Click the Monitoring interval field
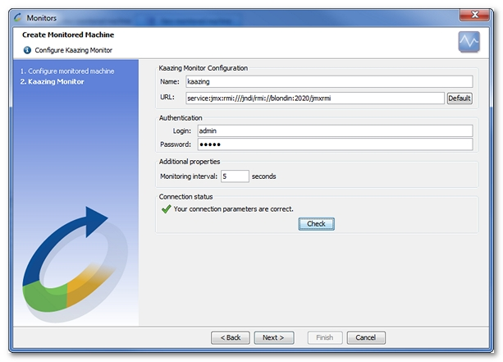Screen dimensions: 503x362 point(235,176)
